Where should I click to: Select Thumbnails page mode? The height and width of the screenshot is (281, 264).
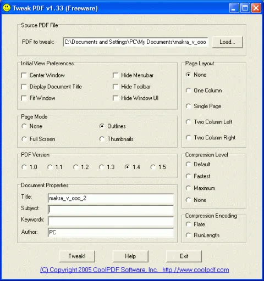click(x=102, y=139)
